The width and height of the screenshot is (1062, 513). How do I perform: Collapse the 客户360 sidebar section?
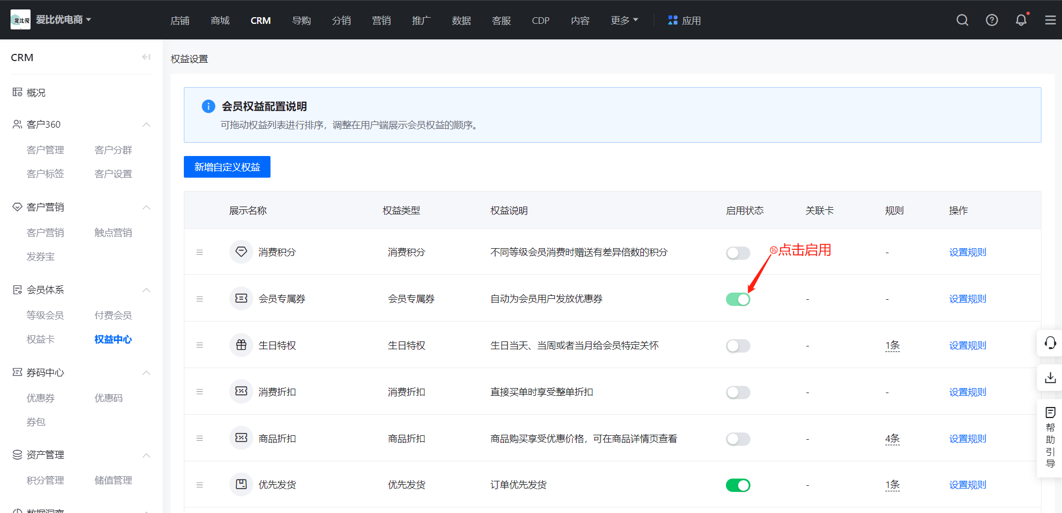click(146, 124)
